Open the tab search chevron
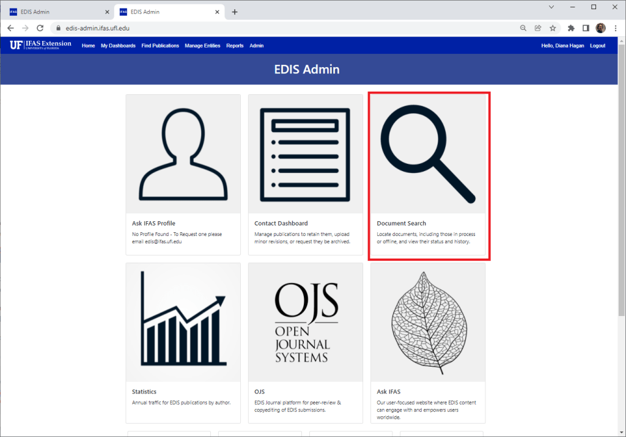Viewport: 626px width, 437px height. tap(551, 7)
